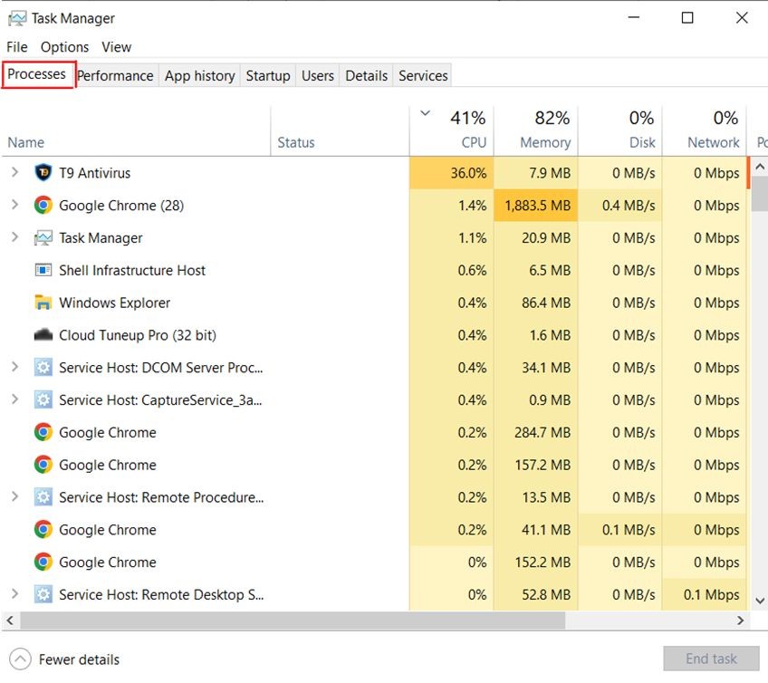Click the Service Host: DCOM Server gear icon
Screen dimensions: 768x683
(43, 368)
